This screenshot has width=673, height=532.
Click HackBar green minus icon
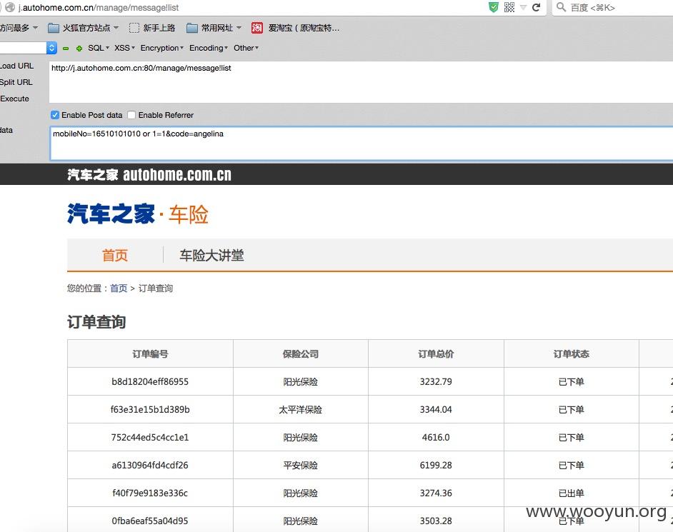pyautogui.click(x=66, y=49)
